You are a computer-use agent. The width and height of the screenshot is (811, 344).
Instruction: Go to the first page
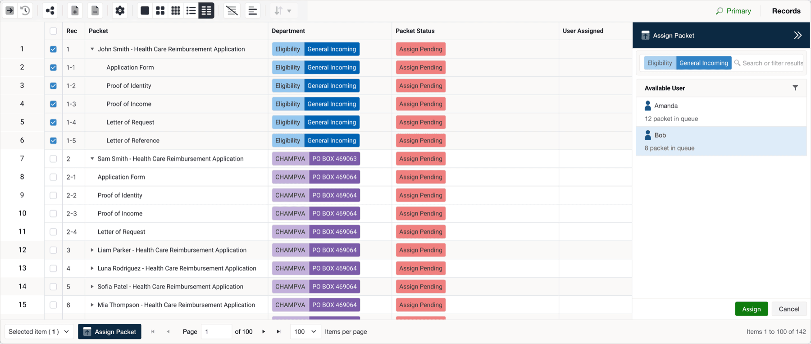[153, 331]
